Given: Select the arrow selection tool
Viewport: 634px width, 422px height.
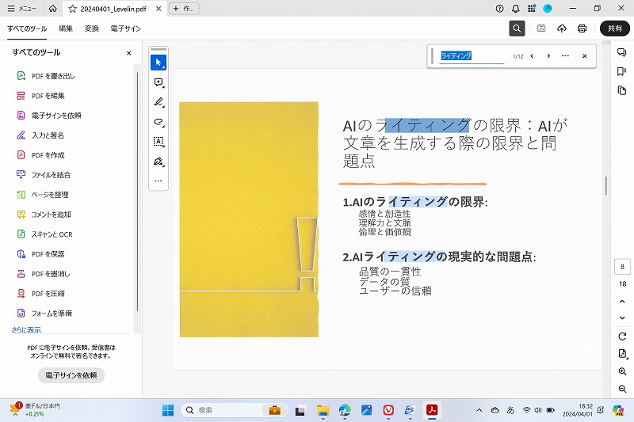Looking at the screenshot, I should click(x=158, y=62).
